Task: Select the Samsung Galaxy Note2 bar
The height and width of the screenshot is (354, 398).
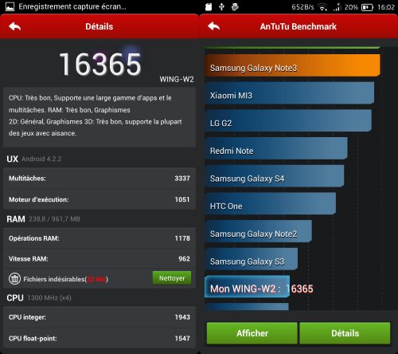Action: pyautogui.click(x=258, y=231)
